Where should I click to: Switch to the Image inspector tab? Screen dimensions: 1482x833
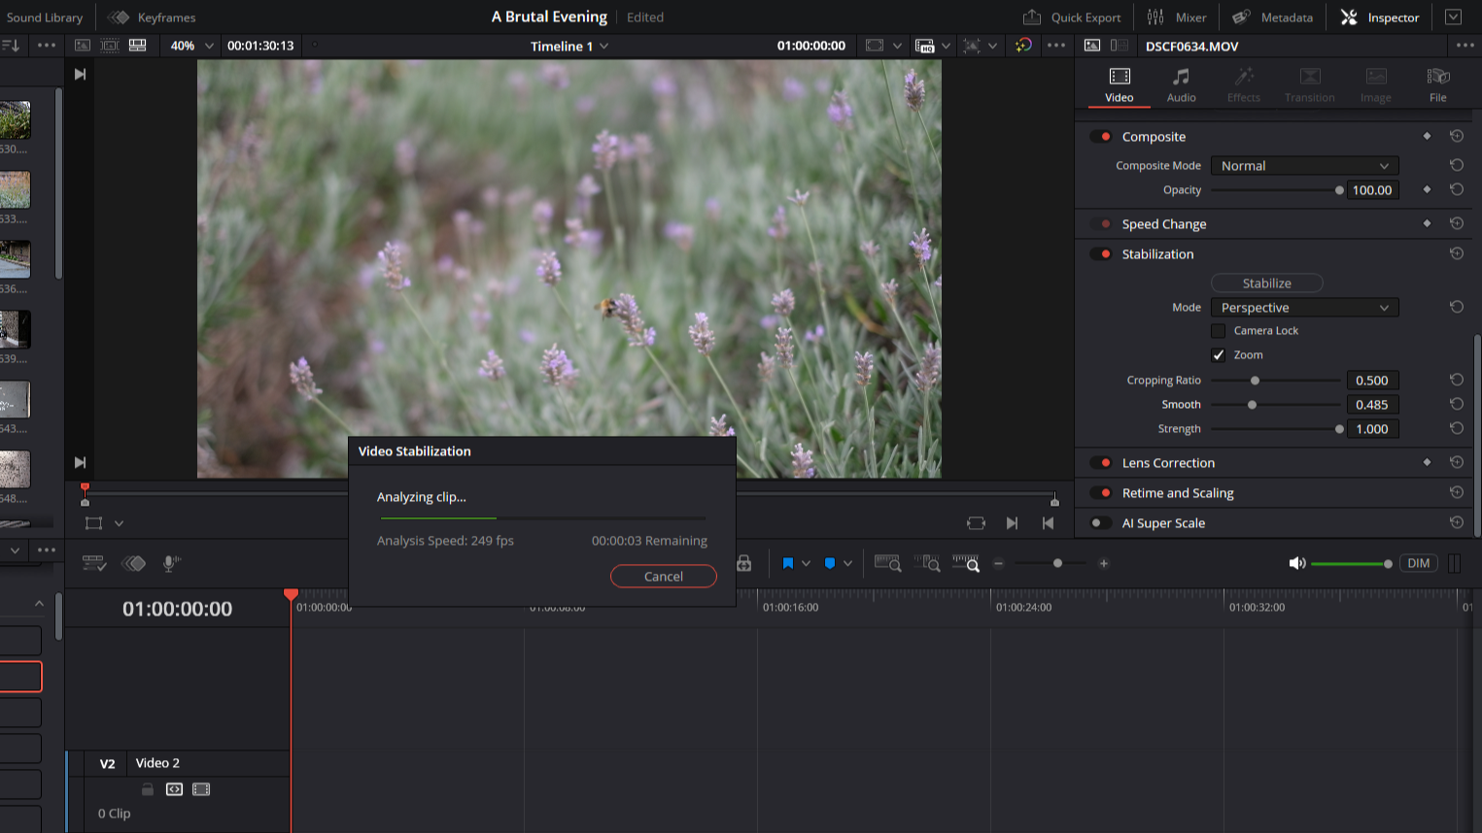tap(1376, 85)
